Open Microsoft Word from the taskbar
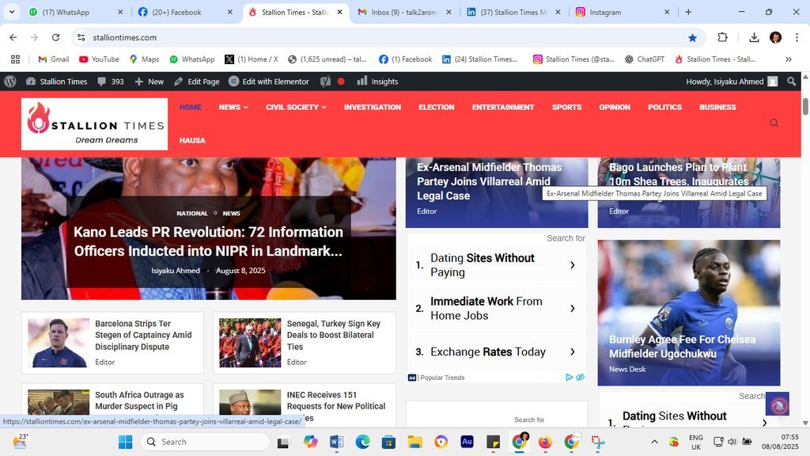 click(336, 442)
